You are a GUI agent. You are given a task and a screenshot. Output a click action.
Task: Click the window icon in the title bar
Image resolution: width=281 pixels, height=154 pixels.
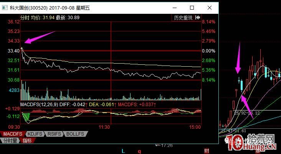click(x=5, y=8)
